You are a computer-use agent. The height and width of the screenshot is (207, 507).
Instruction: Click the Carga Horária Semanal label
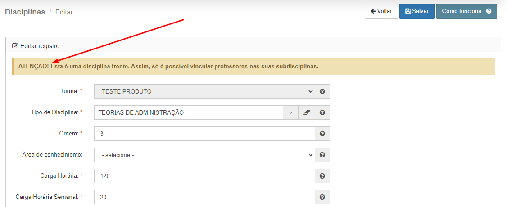click(x=49, y=197)
